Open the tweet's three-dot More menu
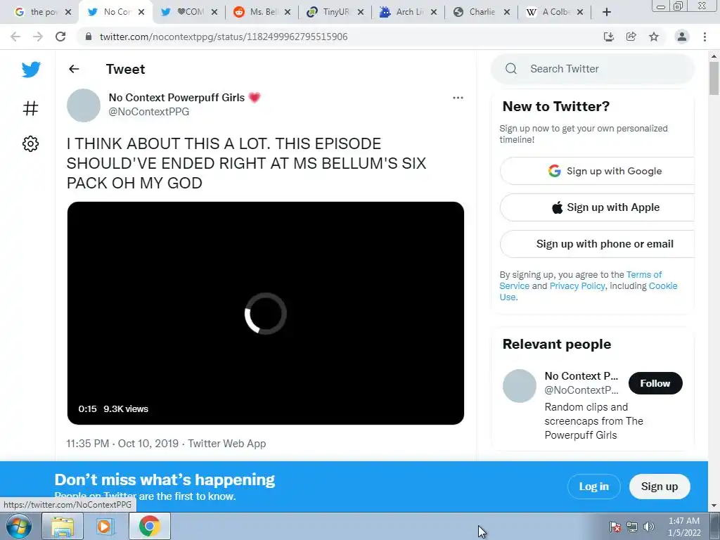The height and width of the screenshot is (540, 720). 458,98
